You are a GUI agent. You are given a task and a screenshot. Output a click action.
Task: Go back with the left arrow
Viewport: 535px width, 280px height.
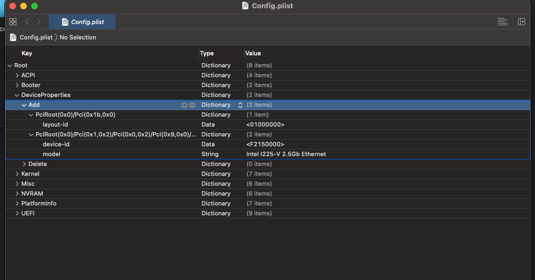(27, 22)
